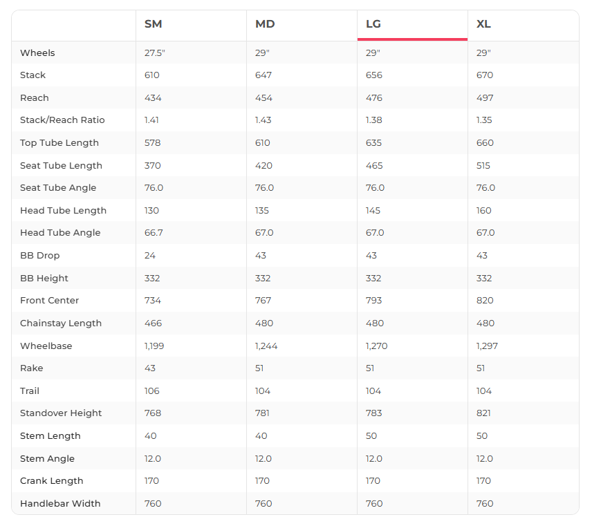Screen dimensions: 592x526
Task: Select the 420 seat tube length cell
Action: (x=263, y=166)
